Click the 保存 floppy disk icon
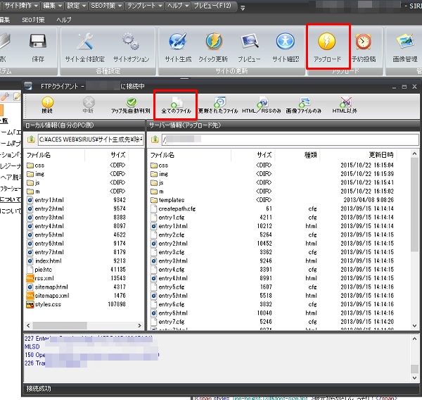 pyautogui.click(x=38, y=42)
